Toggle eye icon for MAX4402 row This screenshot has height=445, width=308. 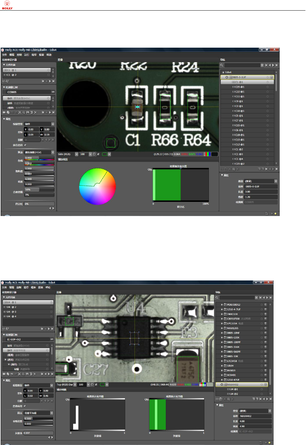266,384
